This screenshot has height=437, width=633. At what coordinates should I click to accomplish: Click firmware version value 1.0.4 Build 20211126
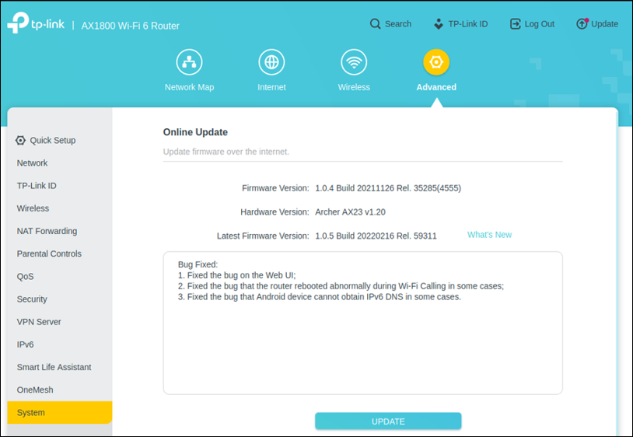(388, 188)
